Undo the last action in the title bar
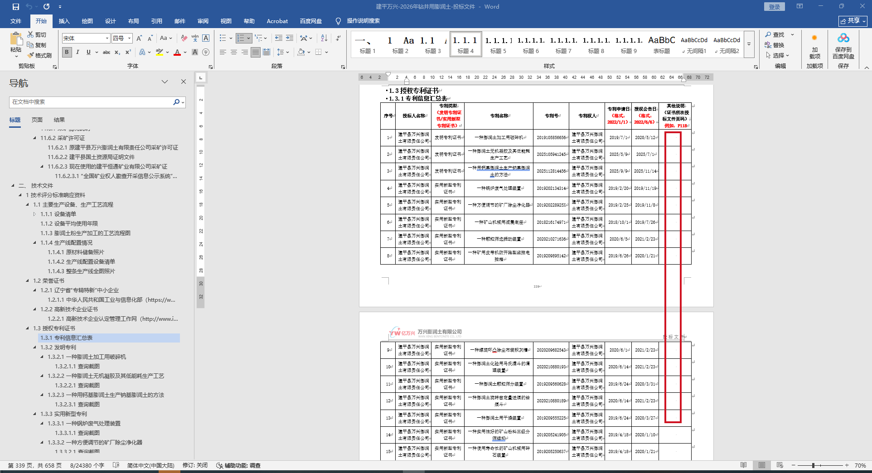The image size is (872, 473). (x=29, y=7)
